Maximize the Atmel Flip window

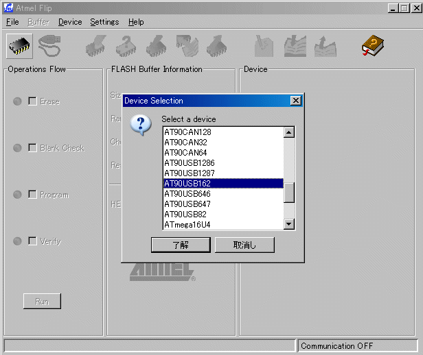click(x=404, y=8)
